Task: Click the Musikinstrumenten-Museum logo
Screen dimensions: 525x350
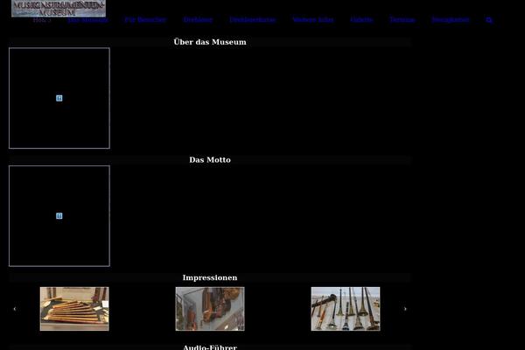Action: 59,8
